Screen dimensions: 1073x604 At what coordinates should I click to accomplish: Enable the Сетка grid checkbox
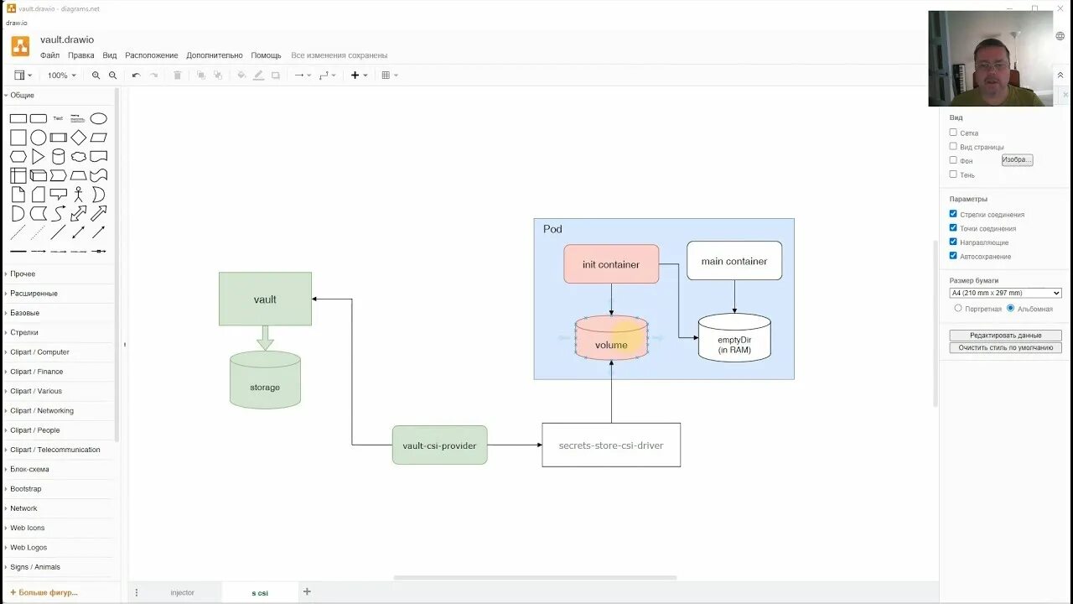click(x=953, y=133)
